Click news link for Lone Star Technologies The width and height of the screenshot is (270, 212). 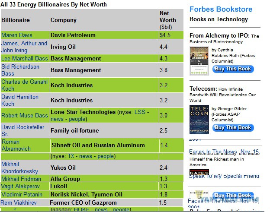(x=57, y=119)
